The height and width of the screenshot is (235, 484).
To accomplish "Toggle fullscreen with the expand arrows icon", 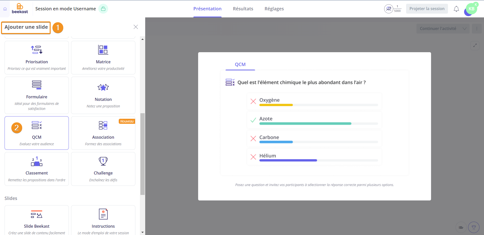I will 475,45.
